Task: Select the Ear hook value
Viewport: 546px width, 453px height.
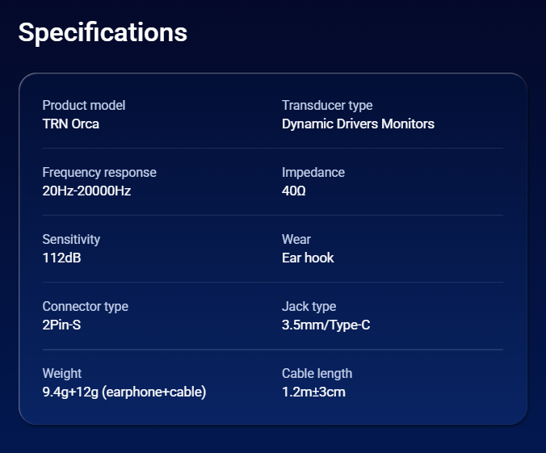Action: (308, 258)
